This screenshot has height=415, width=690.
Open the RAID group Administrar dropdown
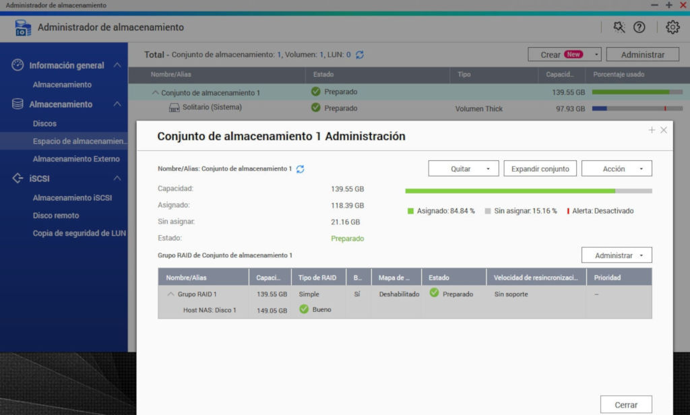point(617,255)
